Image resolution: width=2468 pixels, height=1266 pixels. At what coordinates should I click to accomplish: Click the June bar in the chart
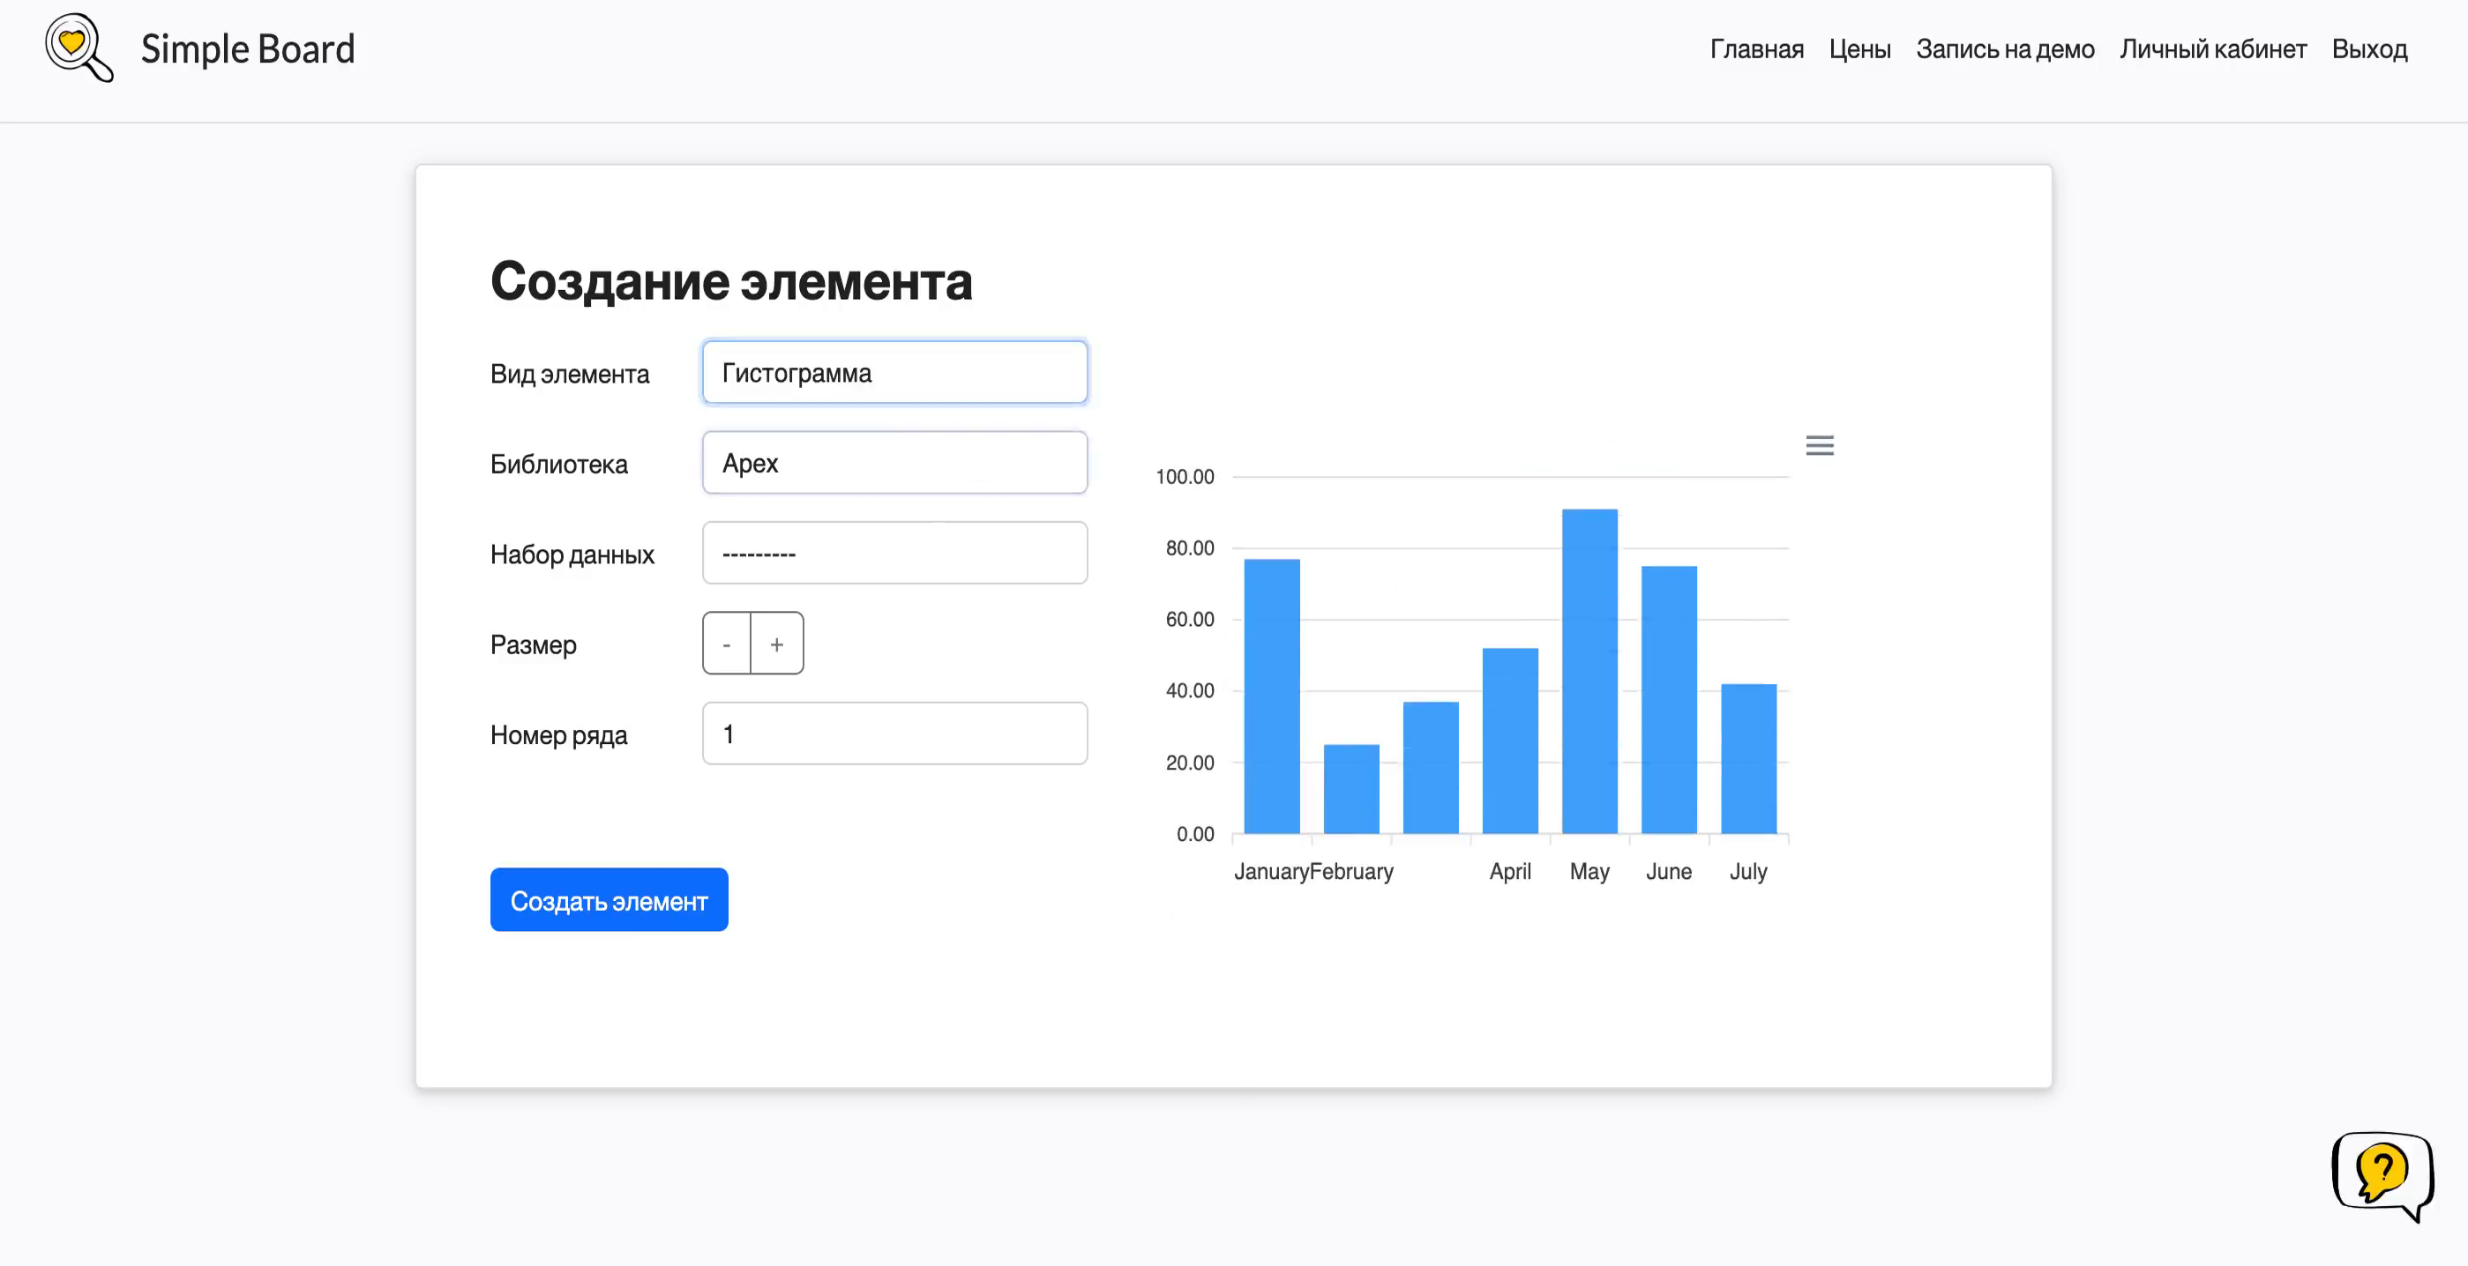click(x=1669, y=700)
